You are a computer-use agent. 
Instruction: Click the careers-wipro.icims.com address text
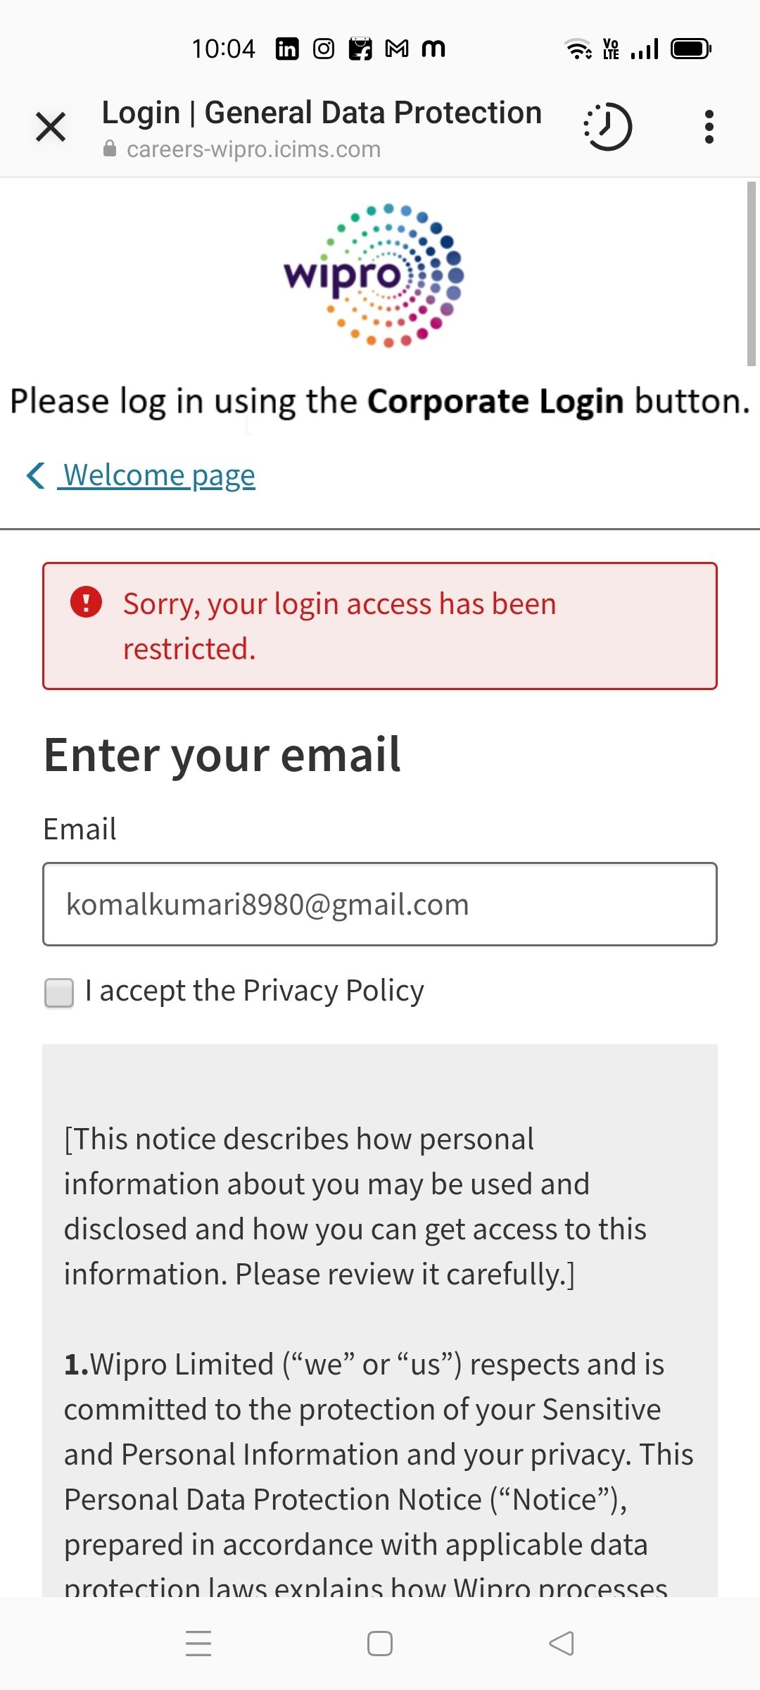[x=253, y=149]
